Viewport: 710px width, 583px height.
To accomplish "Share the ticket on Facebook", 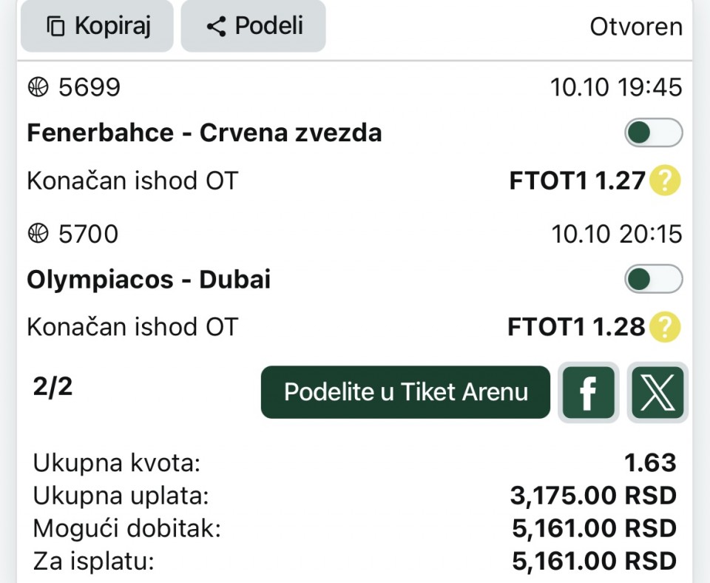I will point(588,392).
